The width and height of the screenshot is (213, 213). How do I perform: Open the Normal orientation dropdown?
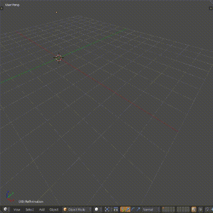150,210
